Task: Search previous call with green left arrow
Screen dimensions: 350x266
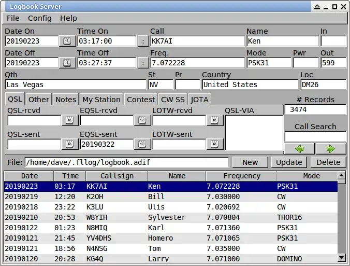Action: click(x=299, y=149)
